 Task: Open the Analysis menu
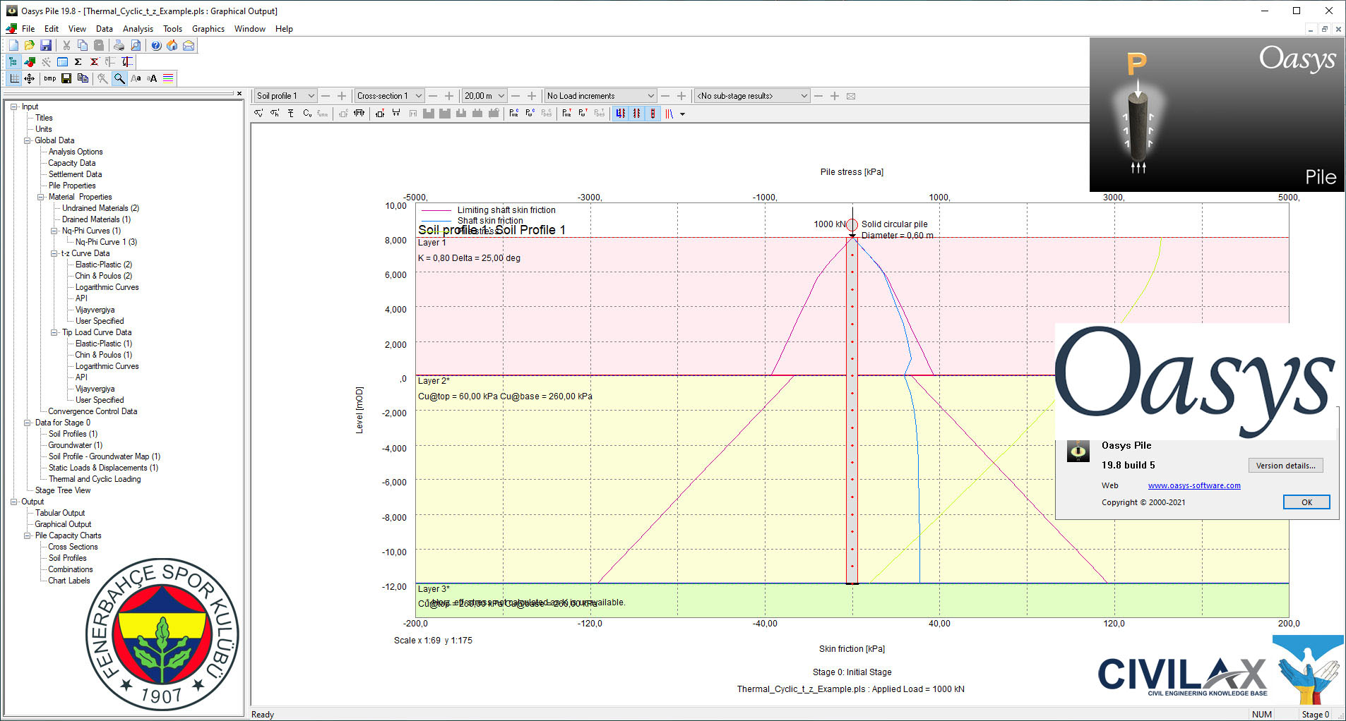[138, 29]
